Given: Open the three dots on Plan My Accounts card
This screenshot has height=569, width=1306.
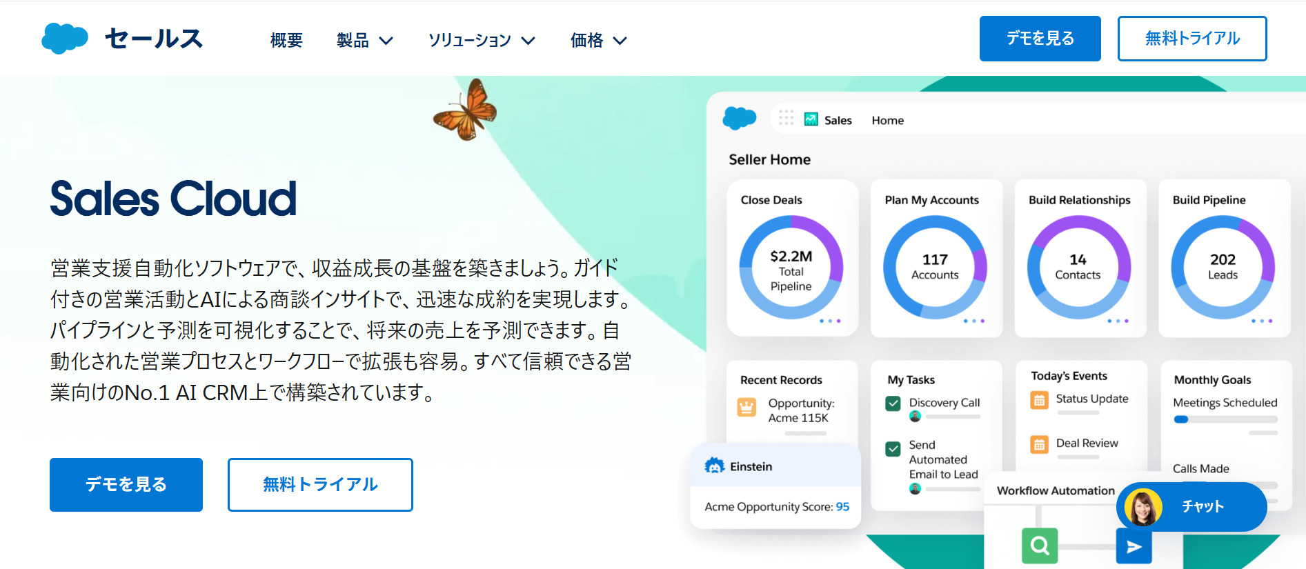Looking at the screenshot, I should point(974,321).
